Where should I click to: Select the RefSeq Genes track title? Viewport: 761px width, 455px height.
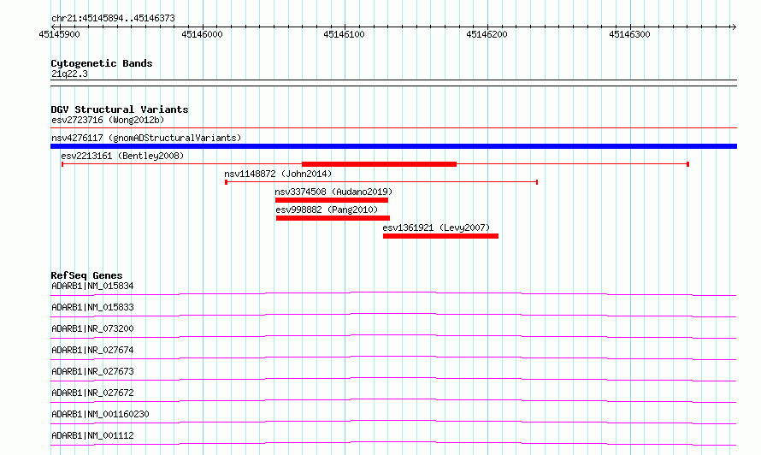coord(86,275)
